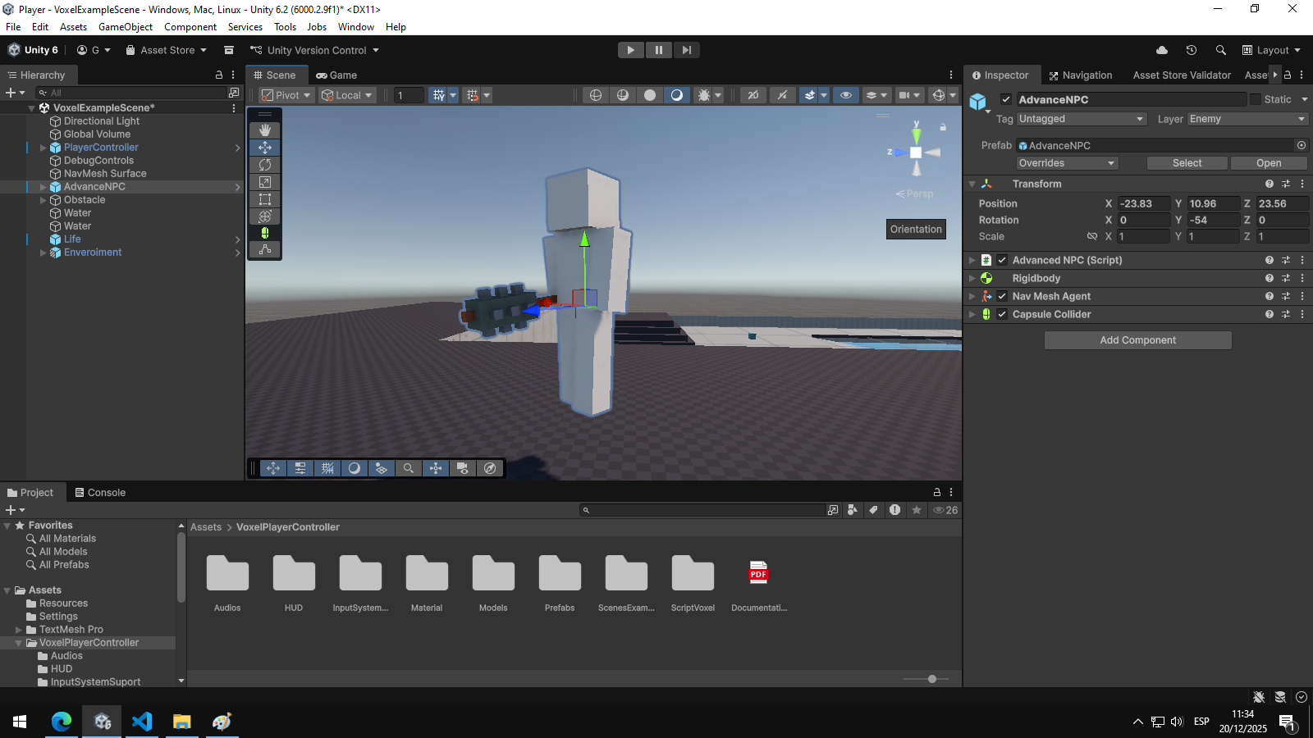Select the Rotate tool in Scene toolbar
1313x738 pixels.
[x=265, y=165]
